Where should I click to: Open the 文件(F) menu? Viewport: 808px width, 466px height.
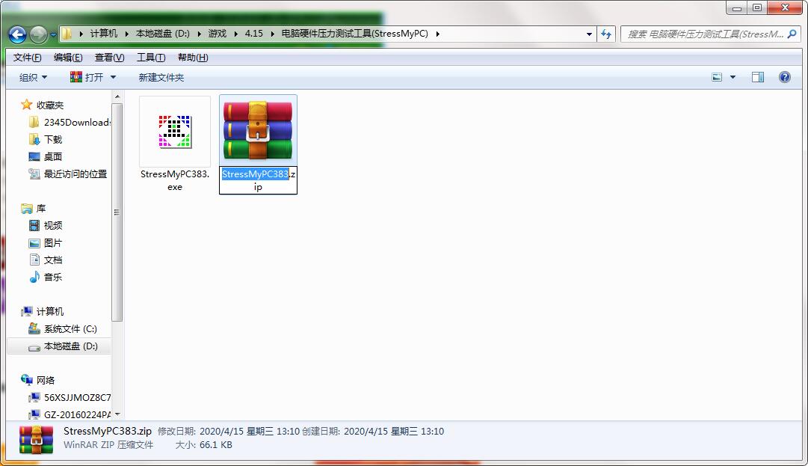point(28,57)
